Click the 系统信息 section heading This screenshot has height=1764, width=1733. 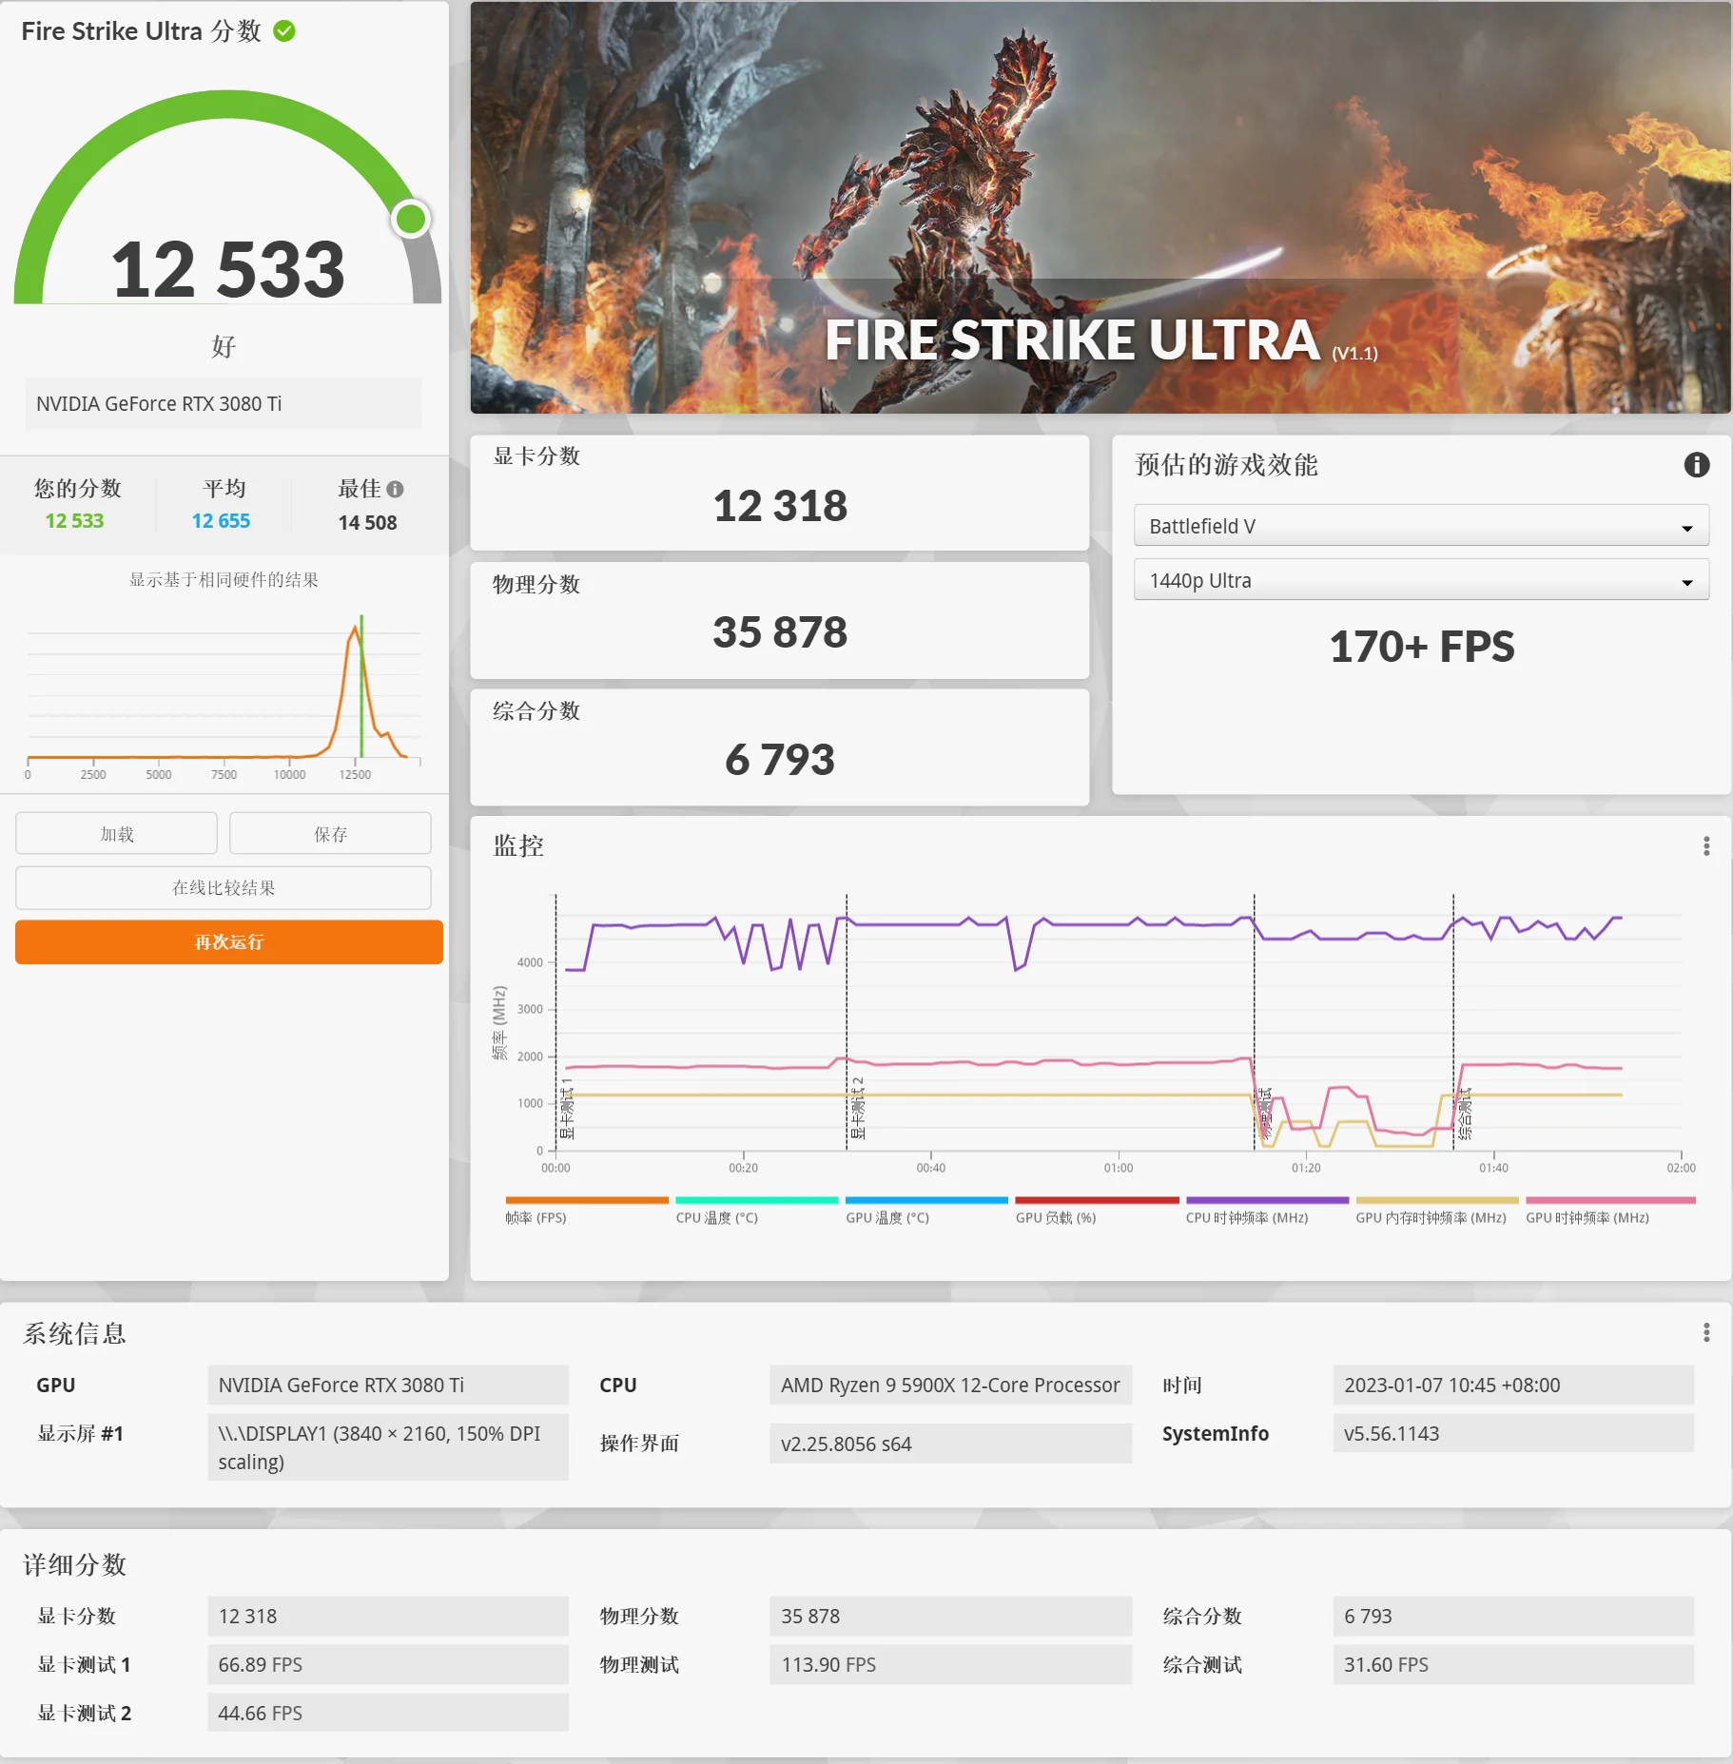[x=74, y=1333]
